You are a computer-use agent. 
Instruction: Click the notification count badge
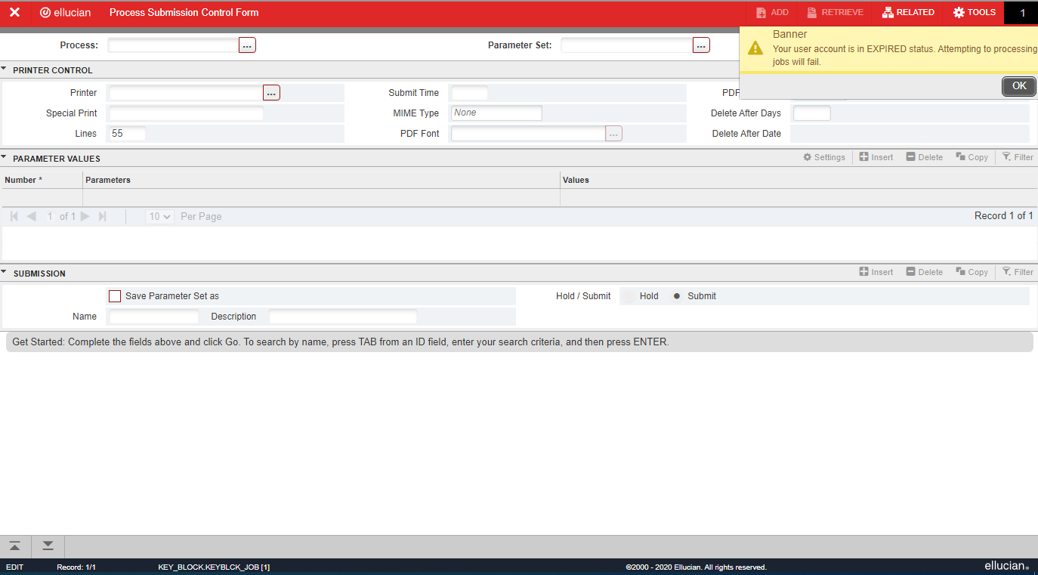click(1022, 13)
